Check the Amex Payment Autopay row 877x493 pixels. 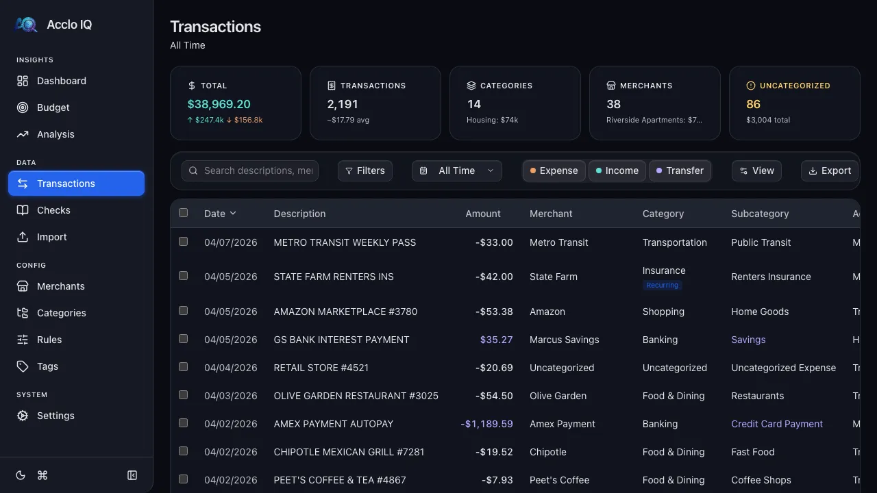point(183,423)
